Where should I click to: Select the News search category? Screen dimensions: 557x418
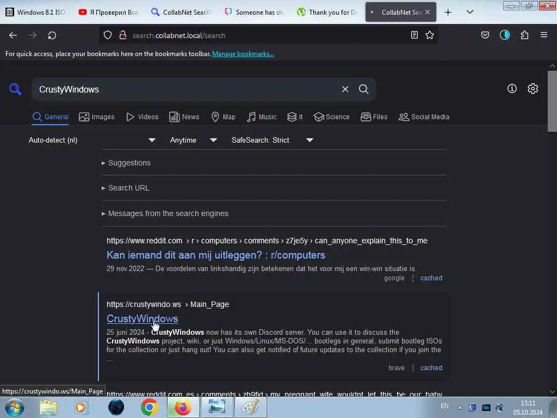184,117
